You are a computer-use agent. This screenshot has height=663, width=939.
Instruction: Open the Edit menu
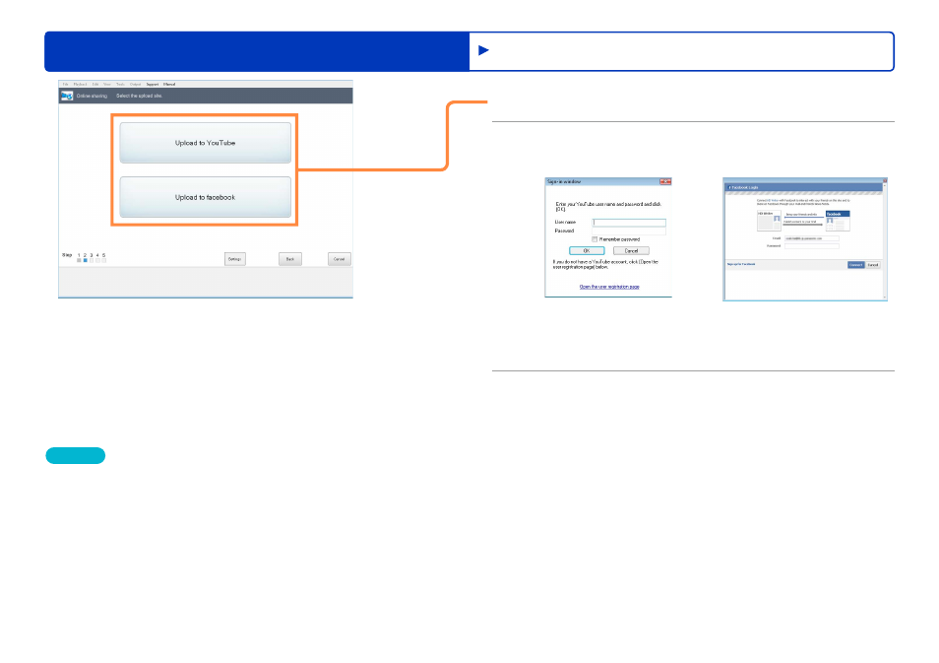95,85
